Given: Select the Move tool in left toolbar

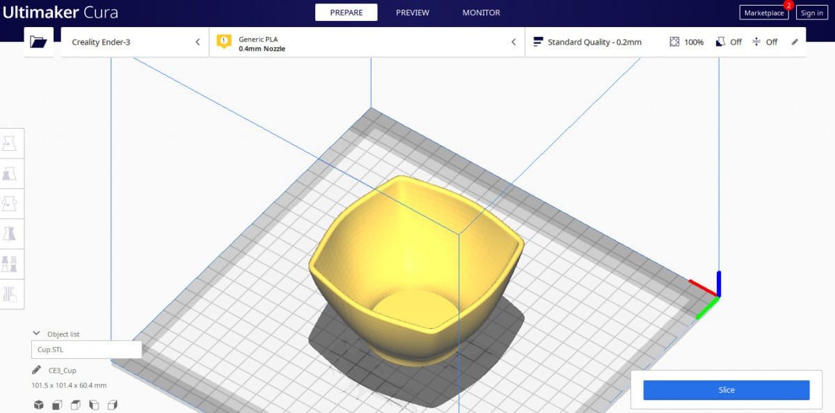Looking at the screenshot, I should pos(10,143).
